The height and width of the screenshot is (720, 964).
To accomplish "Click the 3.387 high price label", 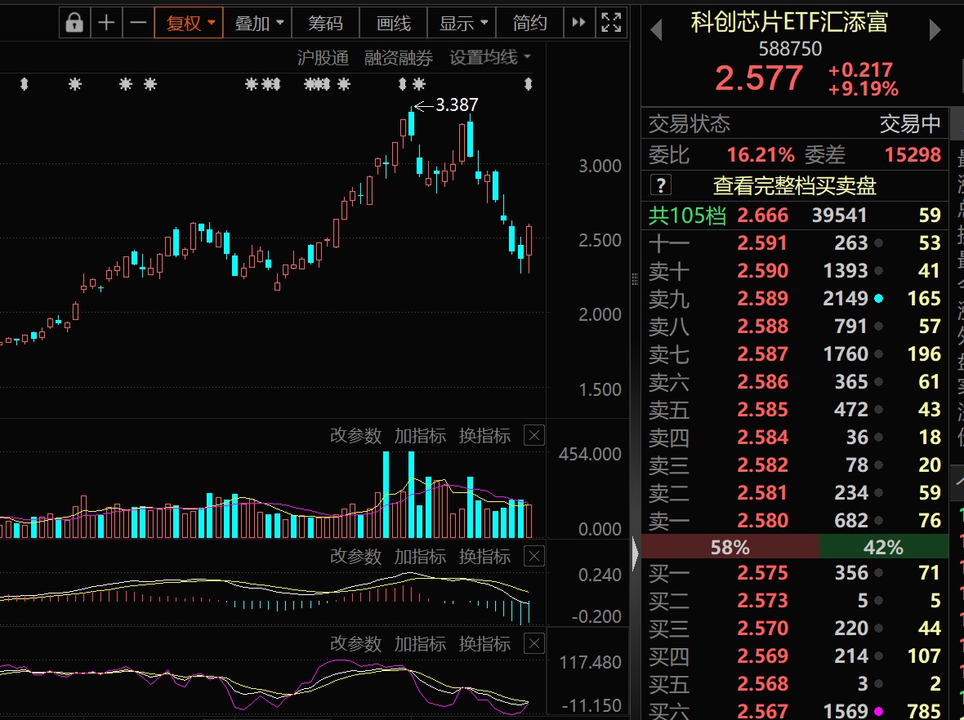I will click(457, 105).
